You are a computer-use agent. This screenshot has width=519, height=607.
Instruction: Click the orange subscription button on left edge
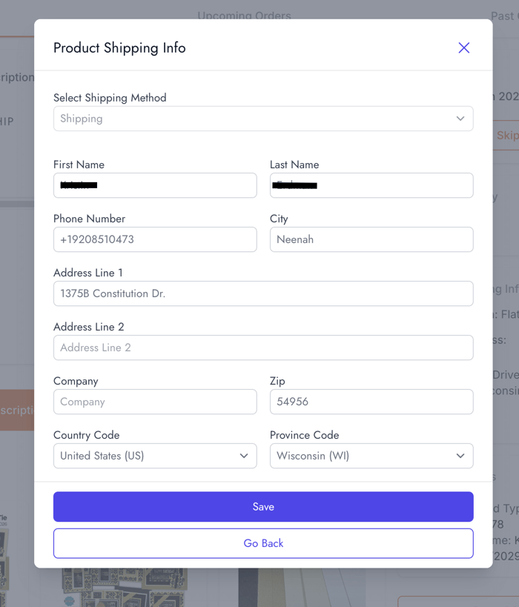(16, 410)
